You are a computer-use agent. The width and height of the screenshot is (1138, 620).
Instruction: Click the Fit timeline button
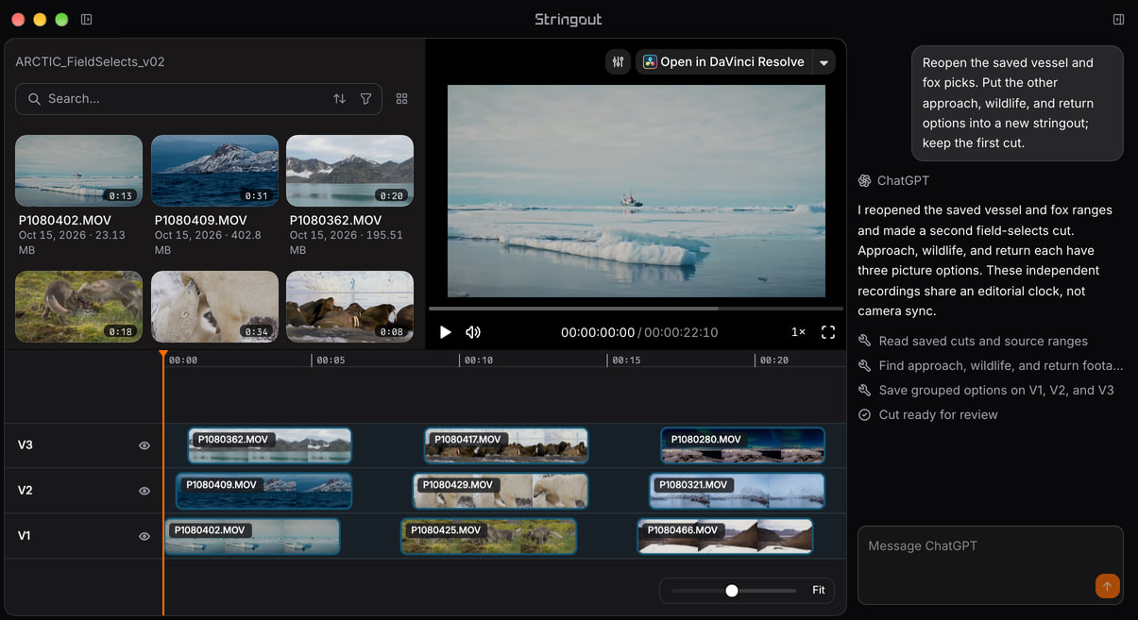(x=819, y=591)
